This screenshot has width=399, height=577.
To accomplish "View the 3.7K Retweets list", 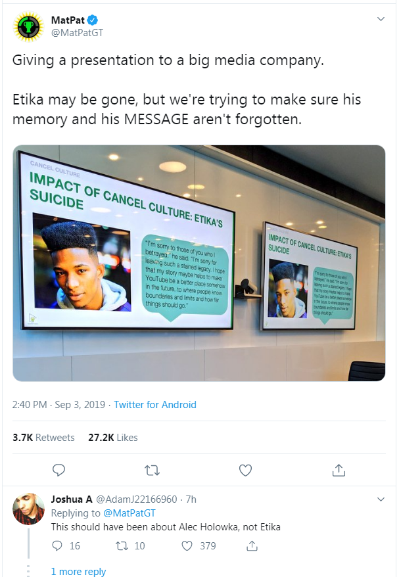I will pos(43,438).
